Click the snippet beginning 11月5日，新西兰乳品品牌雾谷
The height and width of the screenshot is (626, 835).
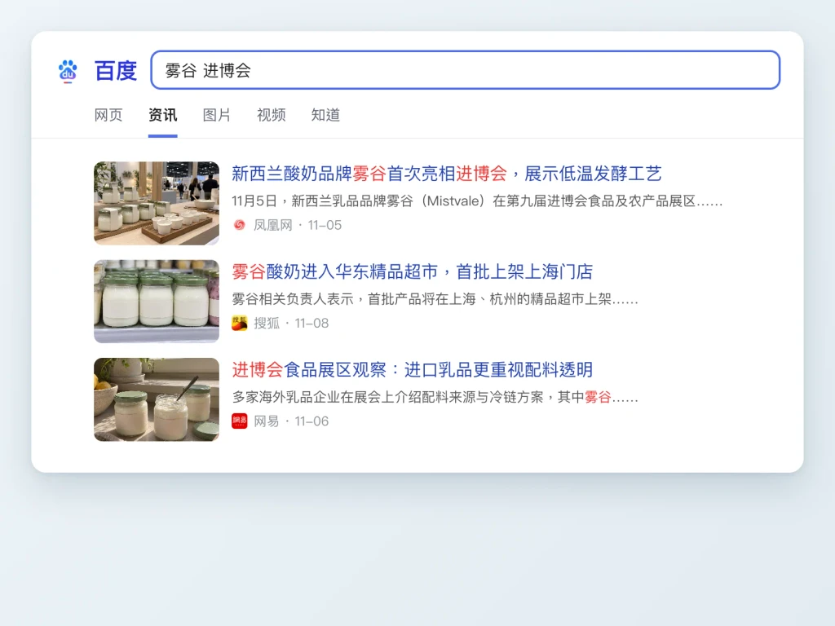tap(477, 201)
